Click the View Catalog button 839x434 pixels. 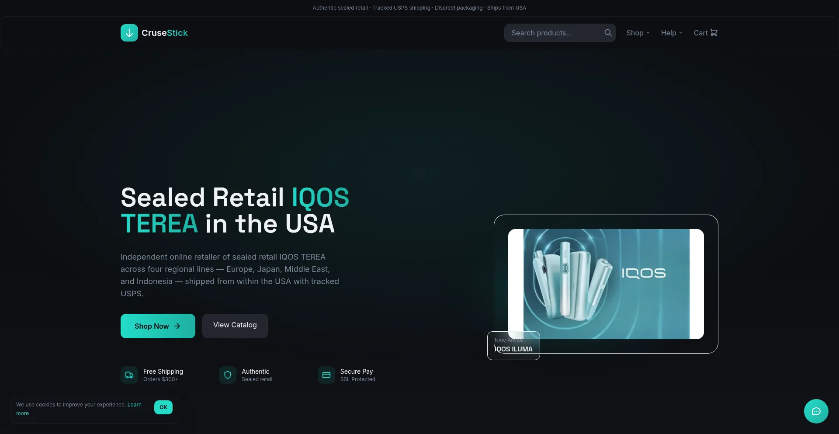[235, 326]
